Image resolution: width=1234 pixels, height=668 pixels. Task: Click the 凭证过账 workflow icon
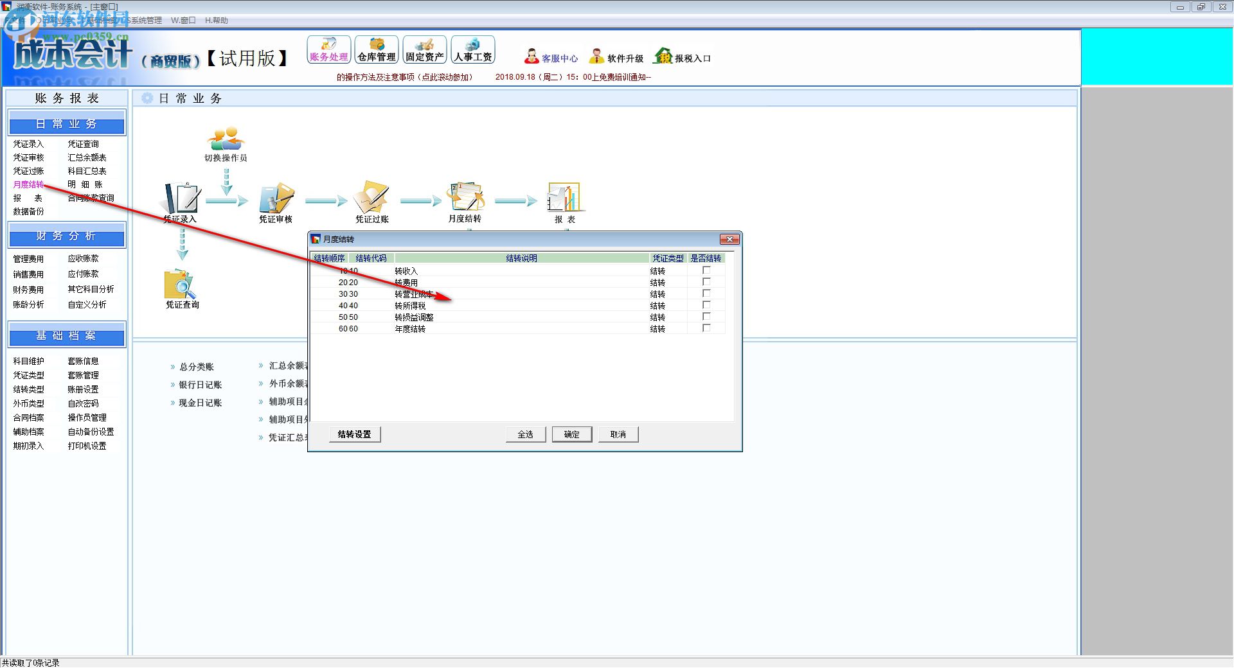tap(371, 202)
